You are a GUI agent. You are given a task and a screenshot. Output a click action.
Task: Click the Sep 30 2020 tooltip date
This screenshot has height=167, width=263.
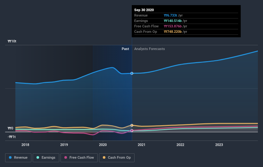click(x=144, y=10)
